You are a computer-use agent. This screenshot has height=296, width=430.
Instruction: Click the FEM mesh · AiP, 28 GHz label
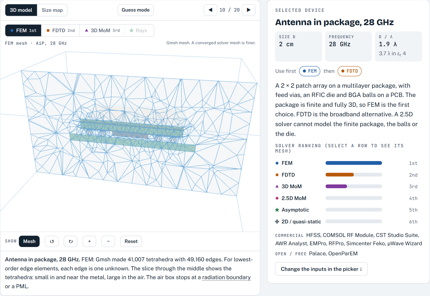point(36,43)
